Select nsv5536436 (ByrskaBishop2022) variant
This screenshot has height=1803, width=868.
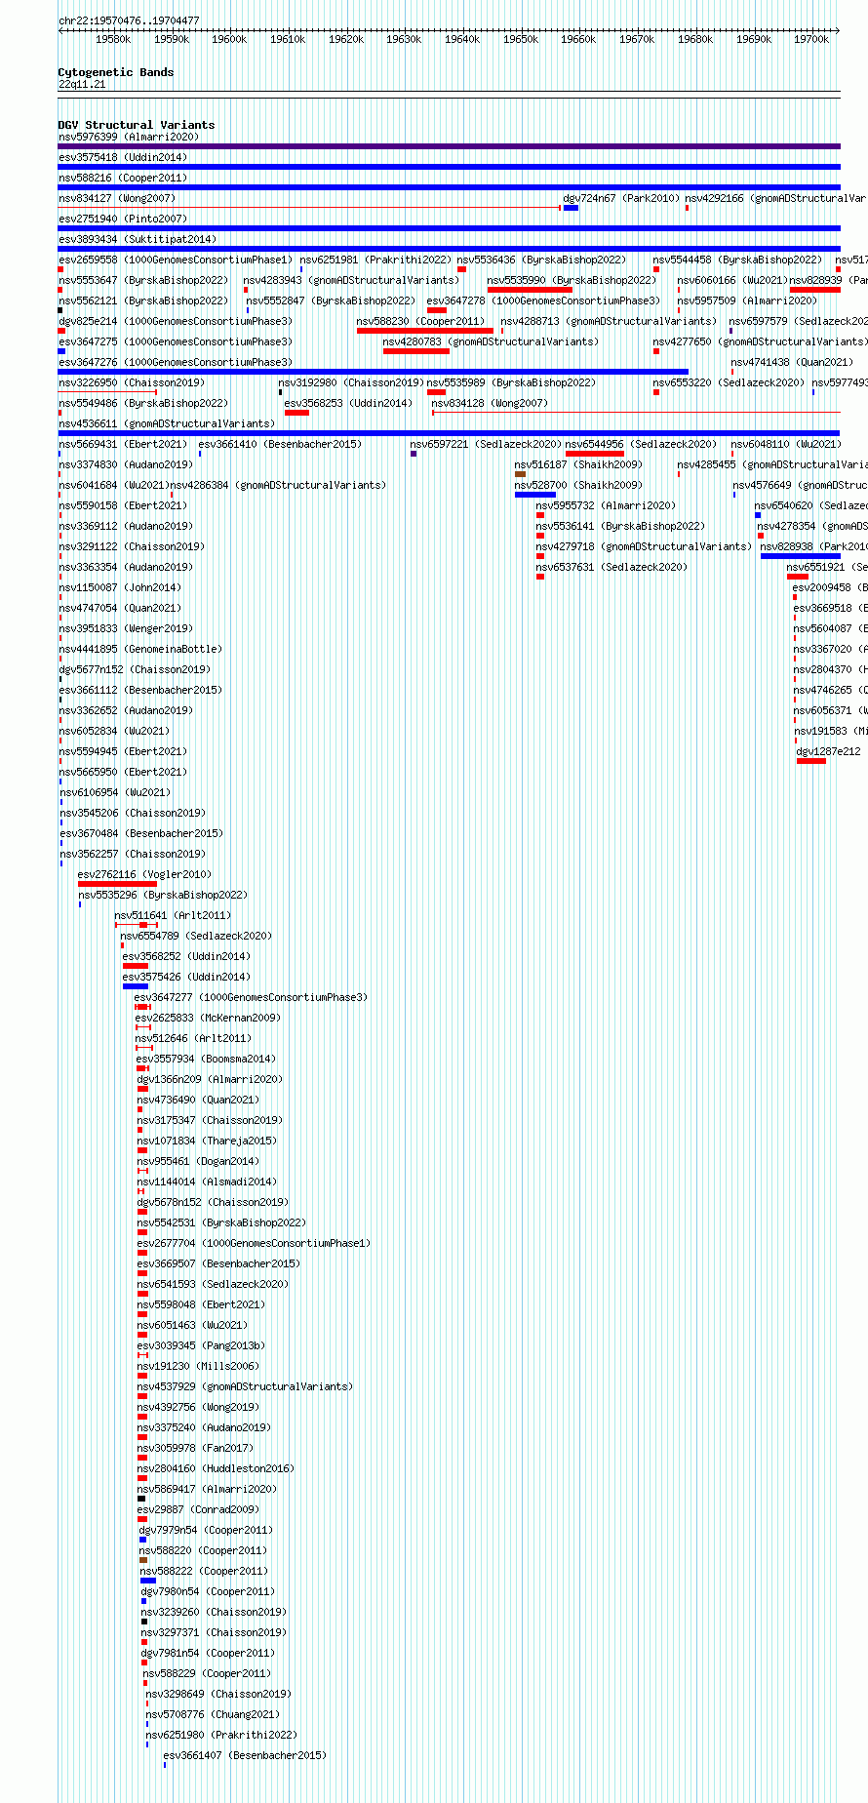click(x=541, y=260)
